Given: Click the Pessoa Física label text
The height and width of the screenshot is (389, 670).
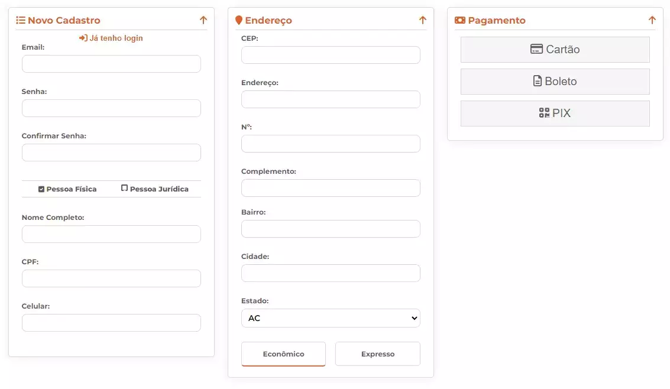Looking at the screenshot, I should [72, 189].
